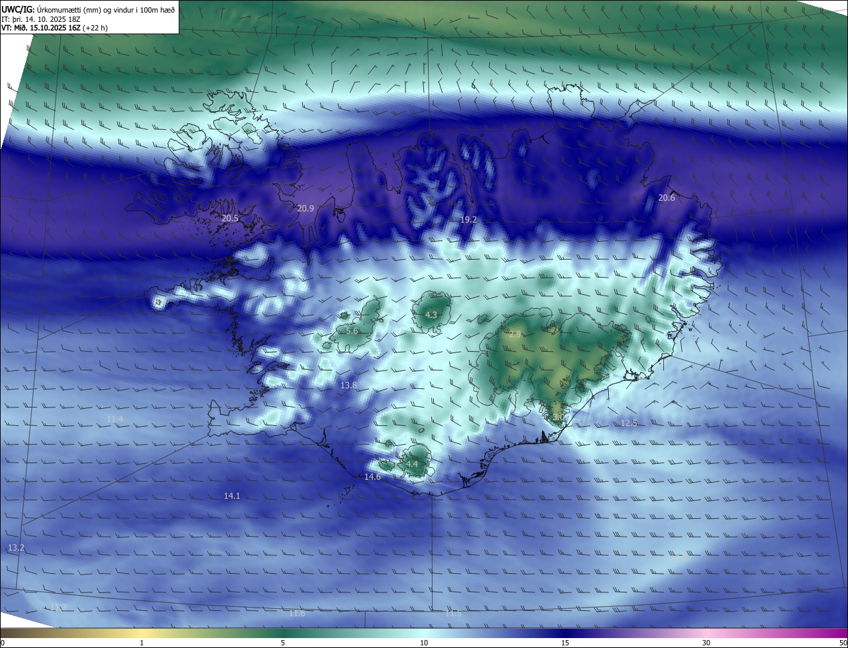Click the map value 14.1
The height and width of the screenshot is (648, 848).
pyautogui.click(x=232, y=496)
